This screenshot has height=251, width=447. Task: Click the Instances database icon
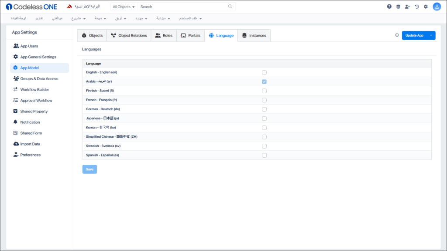pos(244,36)
